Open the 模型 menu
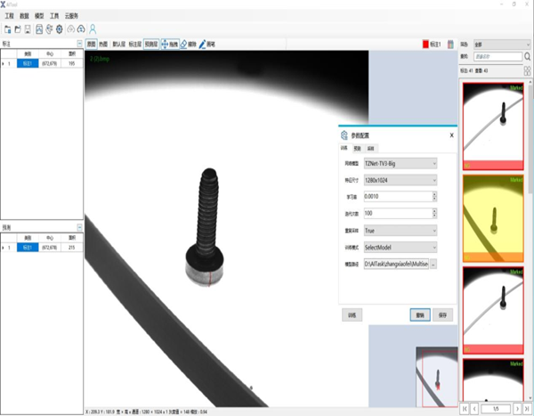 (x=39, y=15)
